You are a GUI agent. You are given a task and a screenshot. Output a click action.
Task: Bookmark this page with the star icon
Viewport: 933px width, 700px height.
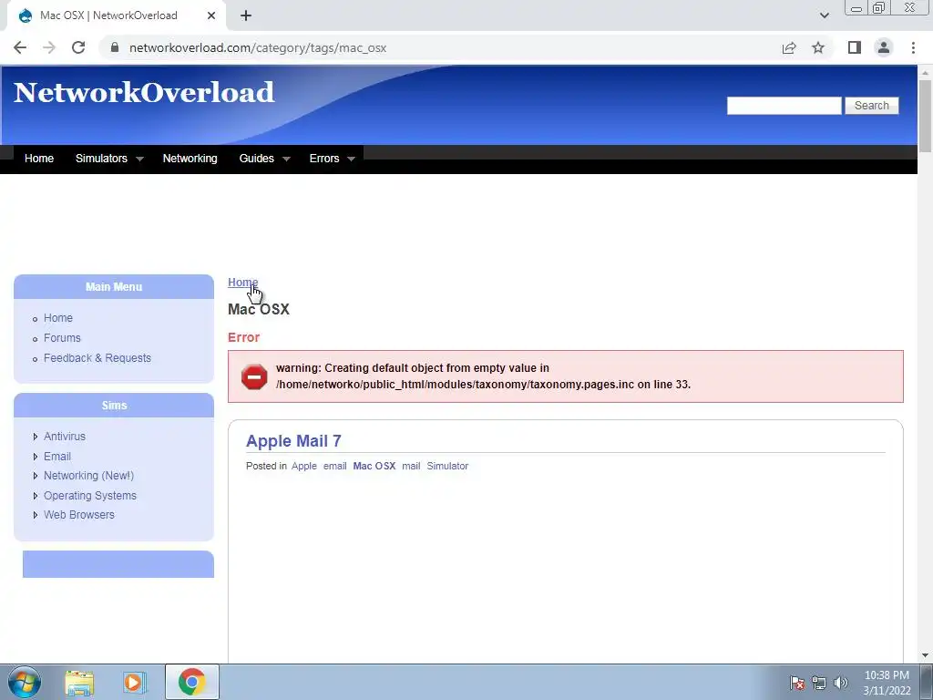(x=818, y=47)
